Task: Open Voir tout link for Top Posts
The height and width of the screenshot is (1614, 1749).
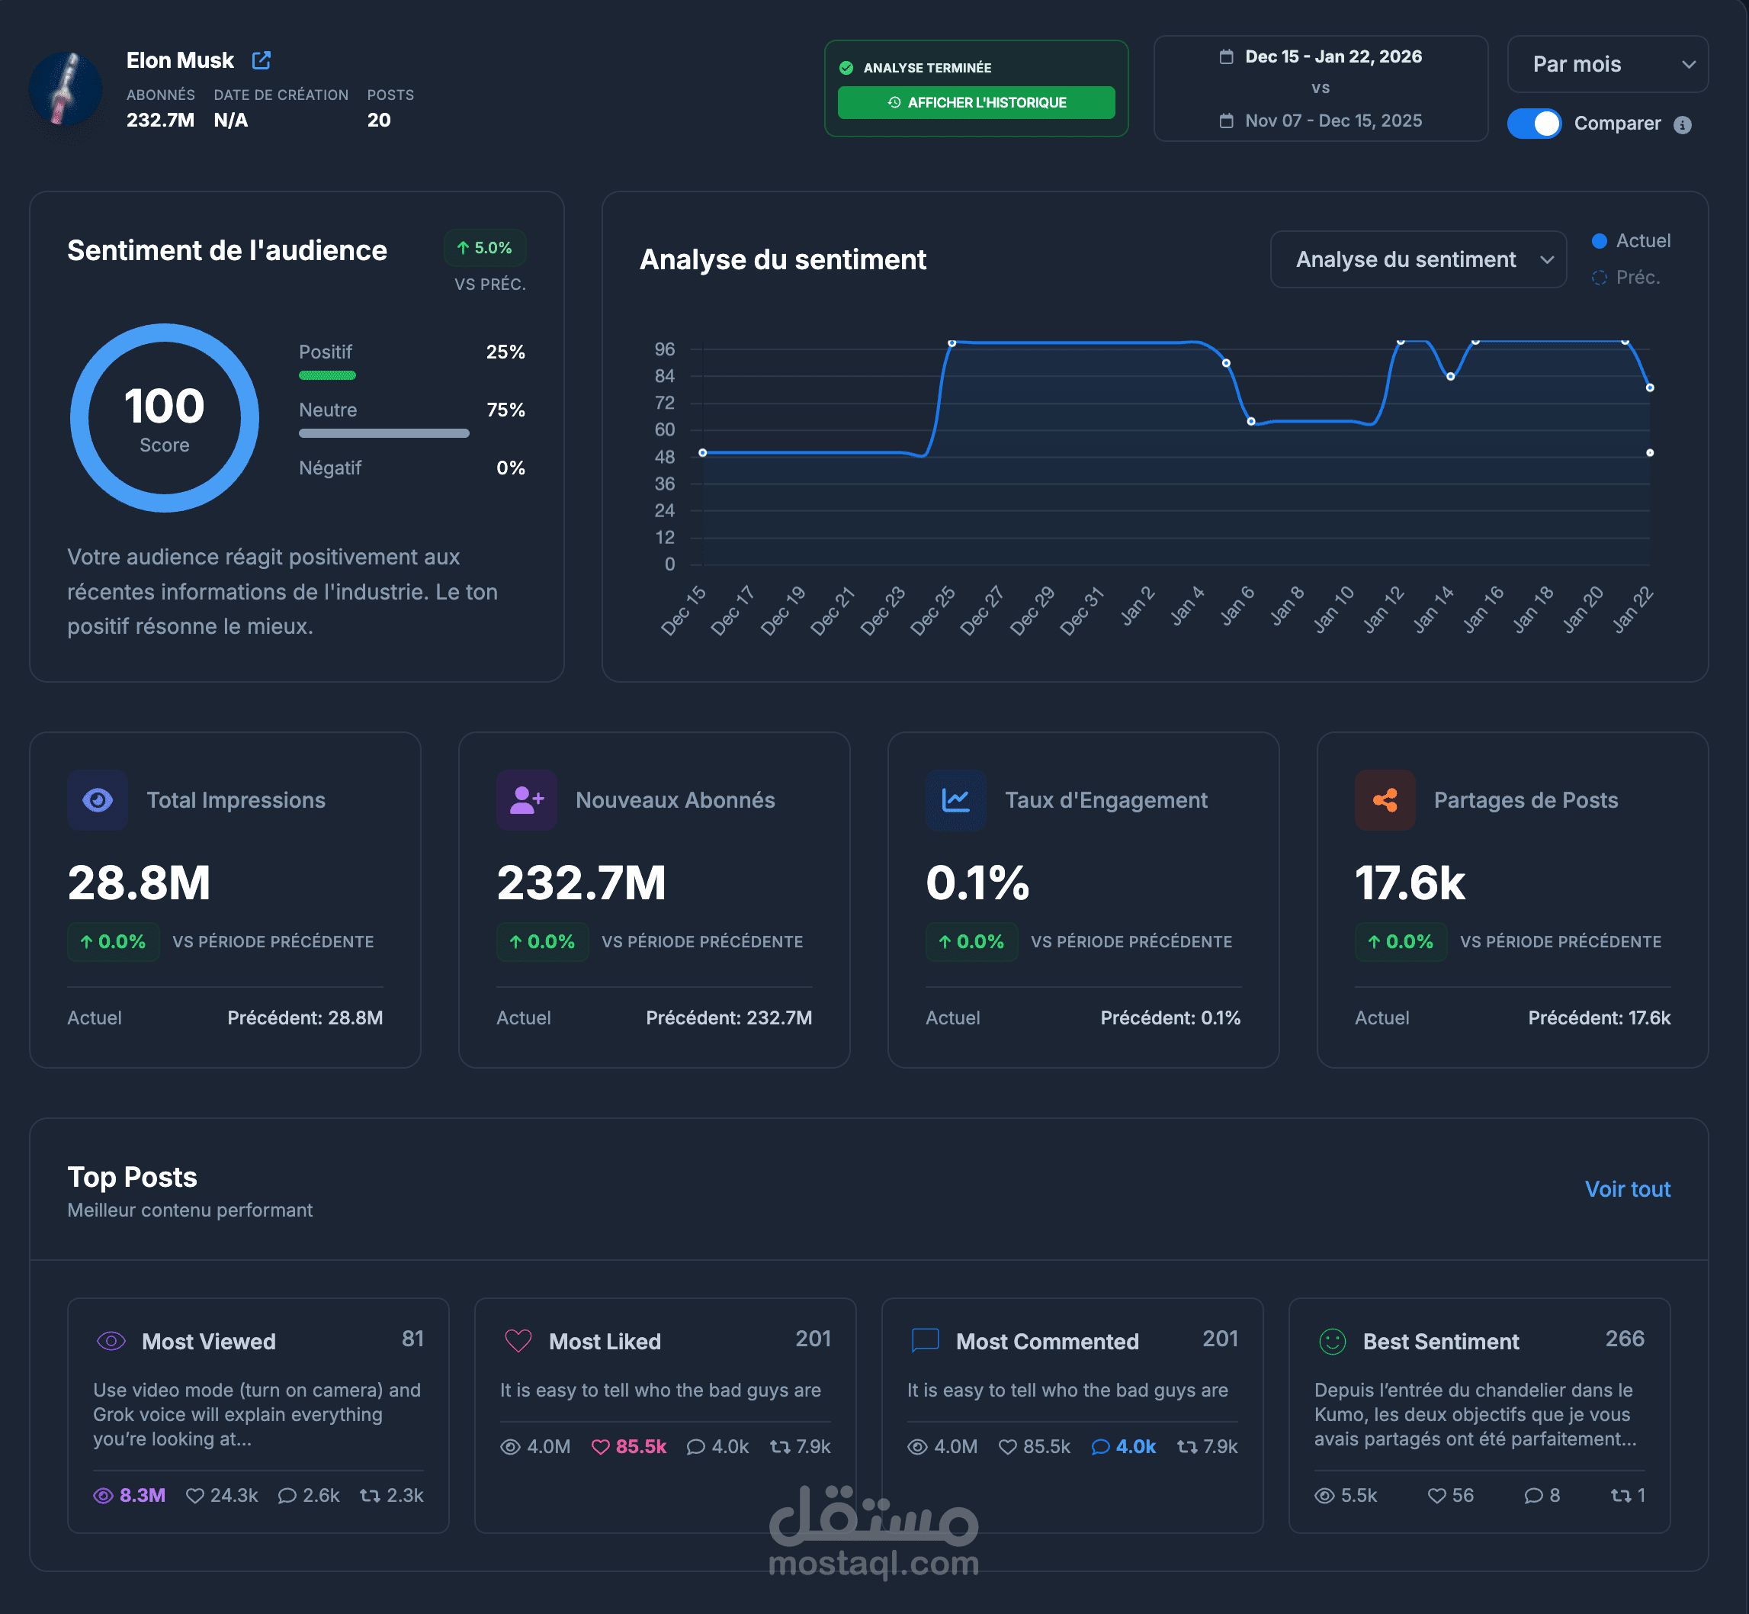Action: pos(1628,1188)
